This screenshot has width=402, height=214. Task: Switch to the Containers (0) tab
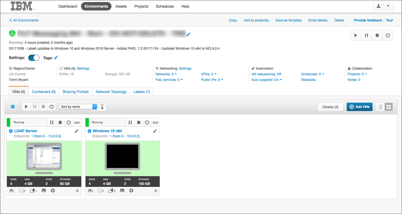coord(44,92)
